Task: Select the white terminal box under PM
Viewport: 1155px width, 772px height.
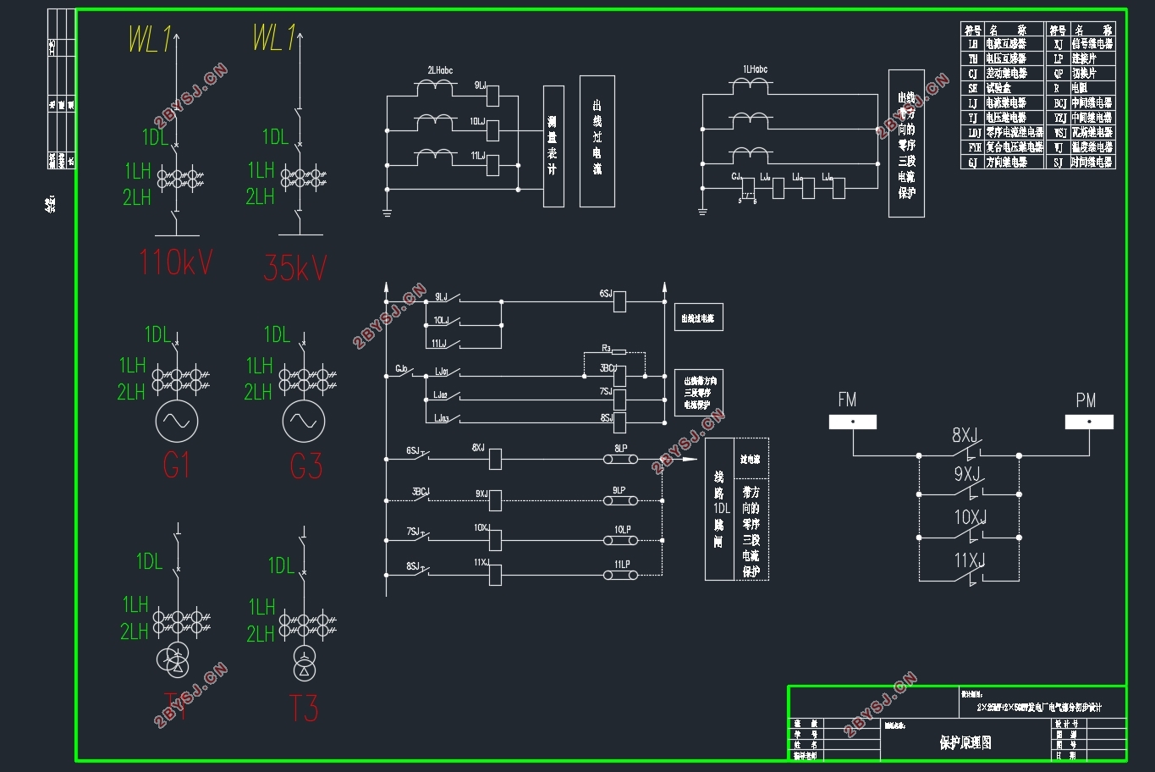Action: tap(1089, 422)
